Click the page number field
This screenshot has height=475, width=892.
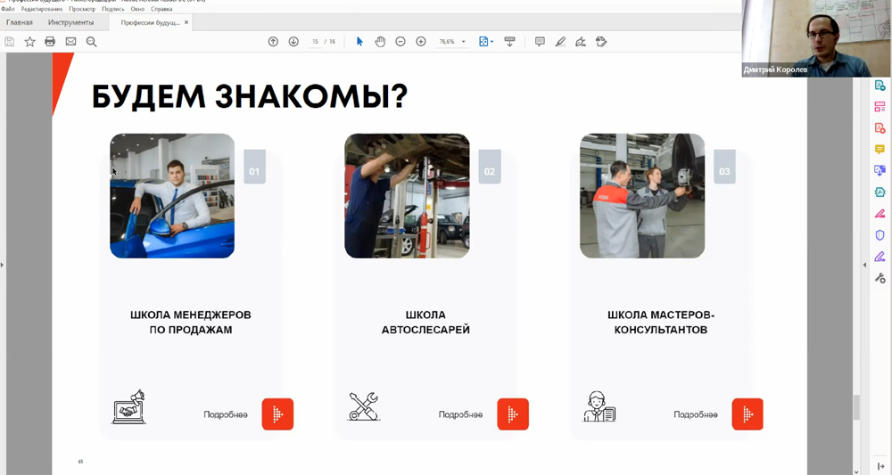(315, 42)
